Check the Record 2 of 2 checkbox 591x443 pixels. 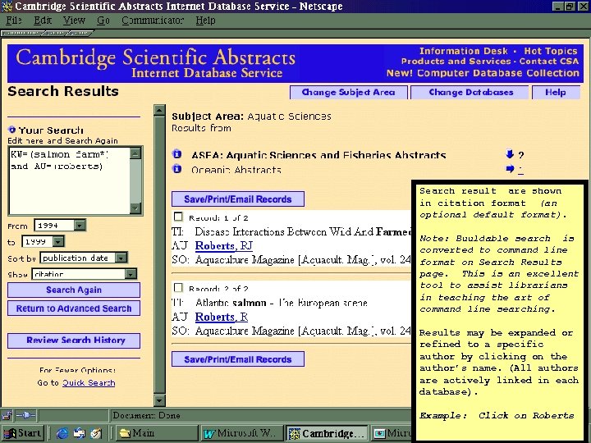click(x=178, y=288)
